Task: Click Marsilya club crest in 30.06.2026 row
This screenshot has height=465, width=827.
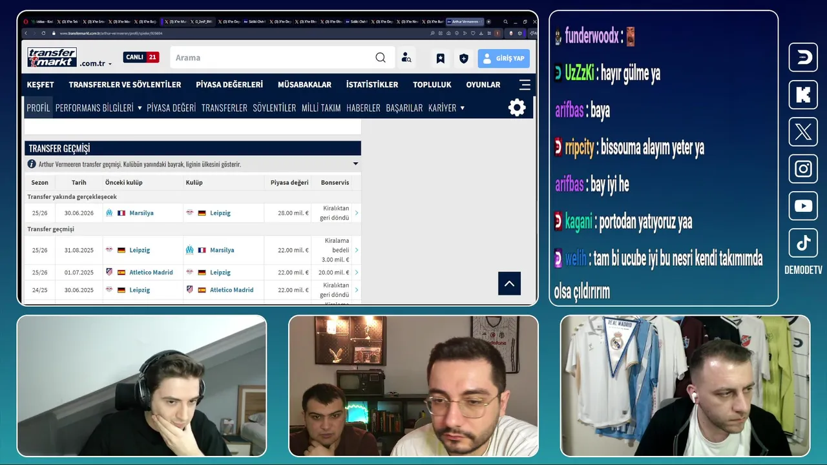Action: tap(109, 212)
